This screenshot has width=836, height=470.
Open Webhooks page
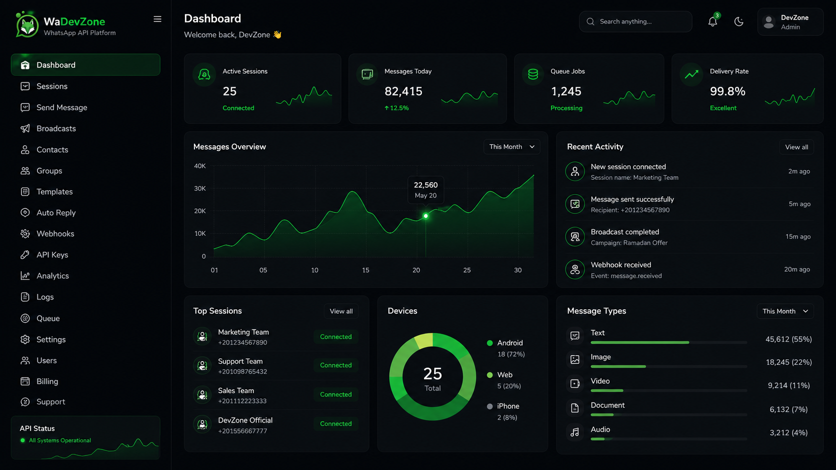[x=85, y=234]
